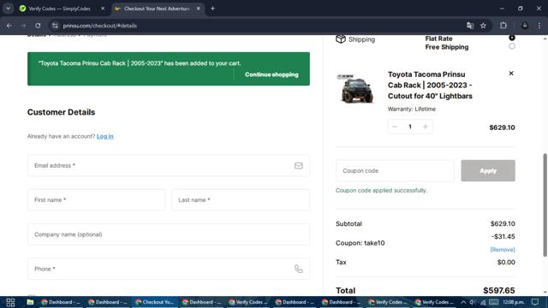Screen dimensions: 548x308
Task: Open the notification center icon
Action: point(535,302)
